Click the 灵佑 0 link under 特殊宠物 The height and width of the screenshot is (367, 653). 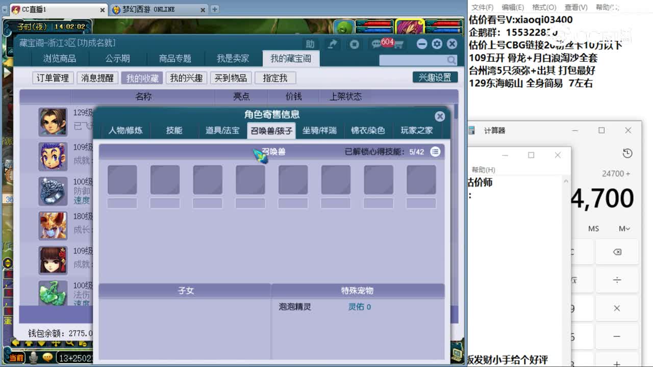(359, 307)
